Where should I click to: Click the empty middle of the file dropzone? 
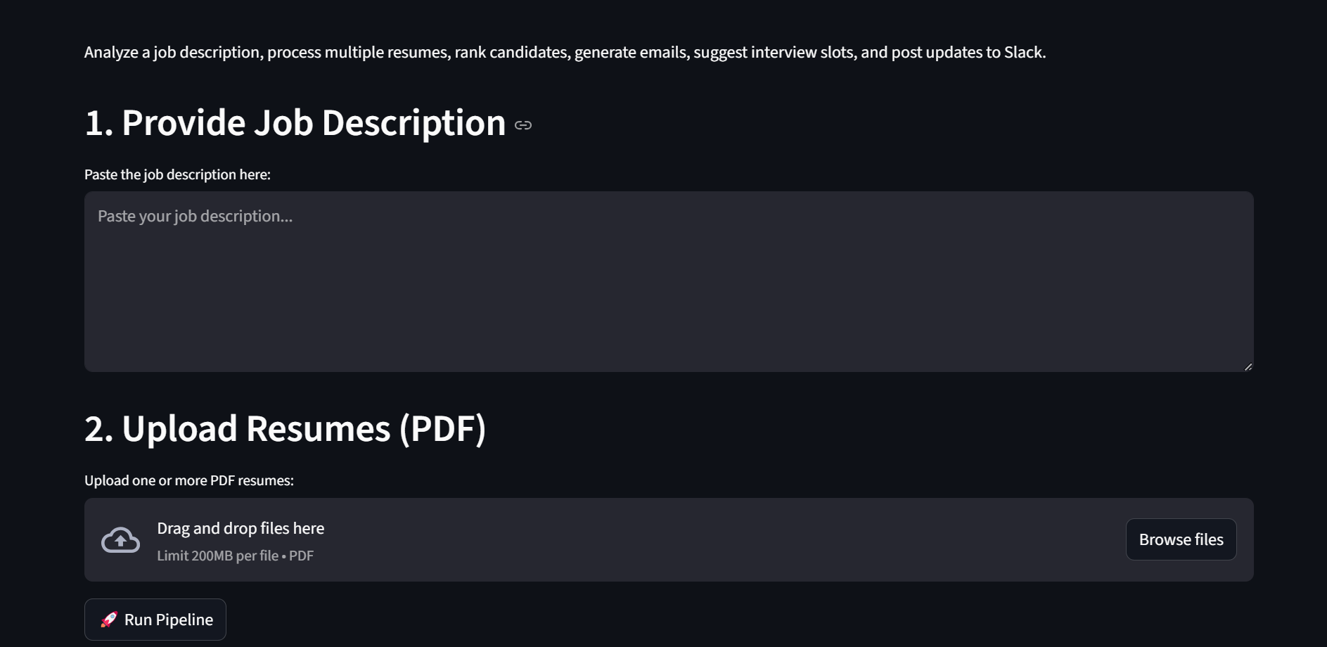[703, 540]
